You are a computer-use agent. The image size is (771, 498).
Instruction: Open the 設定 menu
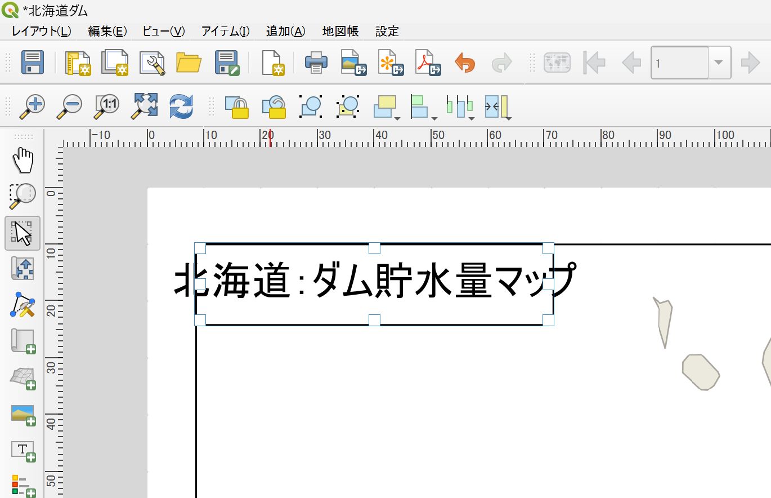(x=387, y=32)
